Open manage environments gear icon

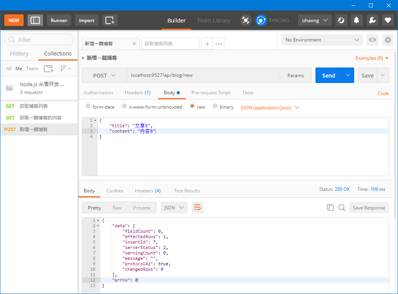tap(388, 40)
